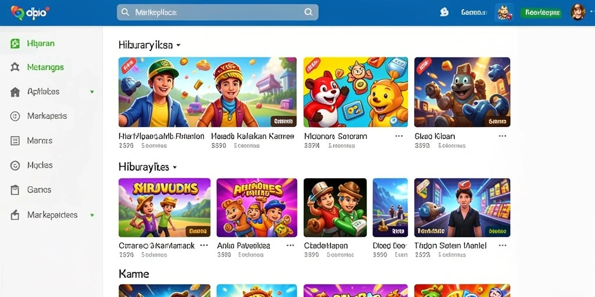Open more options for Nidonort Sotoram
This screenshot has width=595, height=297.
tap(399, 136)
